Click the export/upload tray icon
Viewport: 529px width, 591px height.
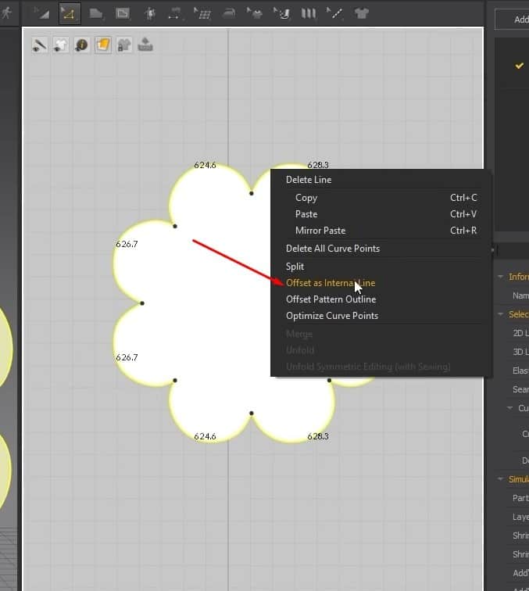(x=145, y=45)
